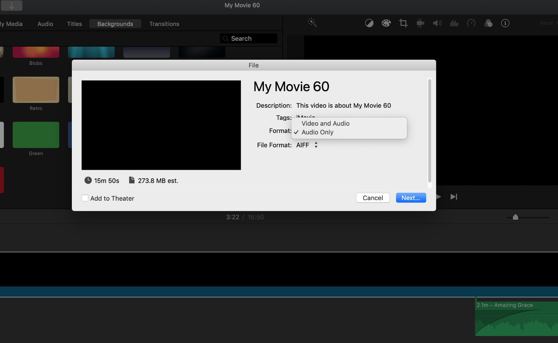This screenshot has height=343, width=558.
Task: Select the Amazing Grace audio clip
Action: (516, 319)
